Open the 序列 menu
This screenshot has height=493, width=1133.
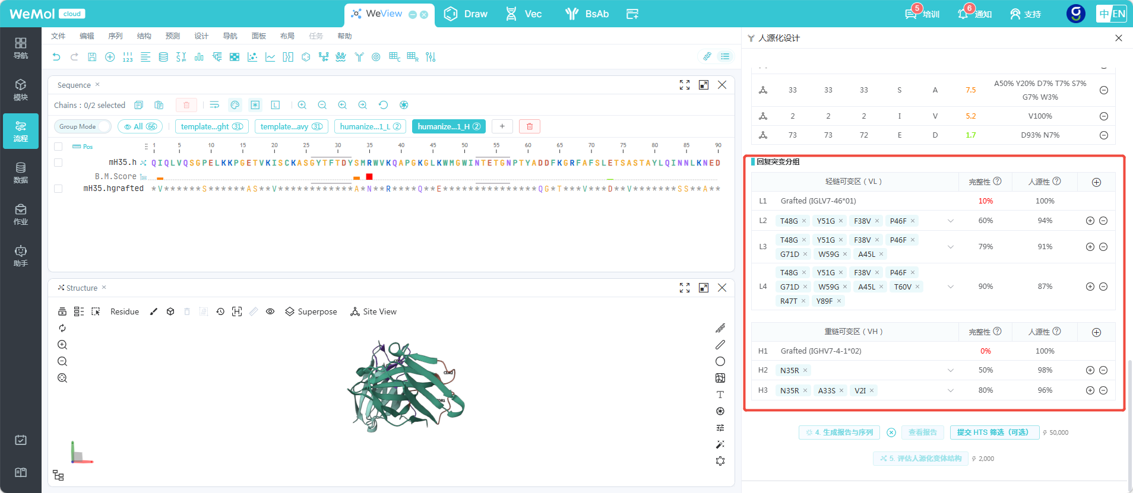pyautogui.click(x=115, y=36)
